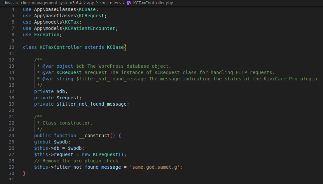This screenshot has height=184, width=323.
Task: Select line number 24 in the gutter
Action: [12, 136]
